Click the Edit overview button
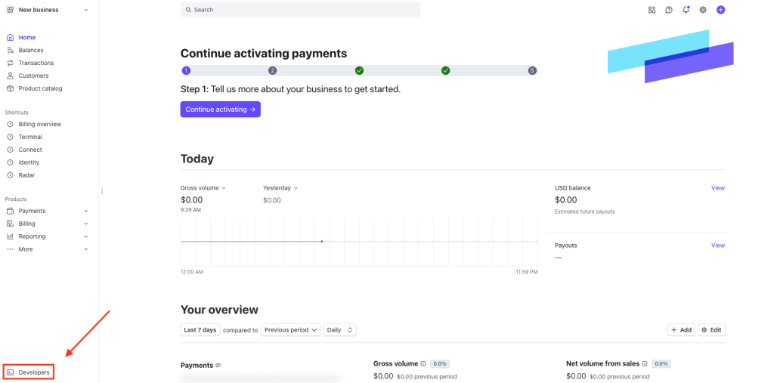 click(711, 330)
